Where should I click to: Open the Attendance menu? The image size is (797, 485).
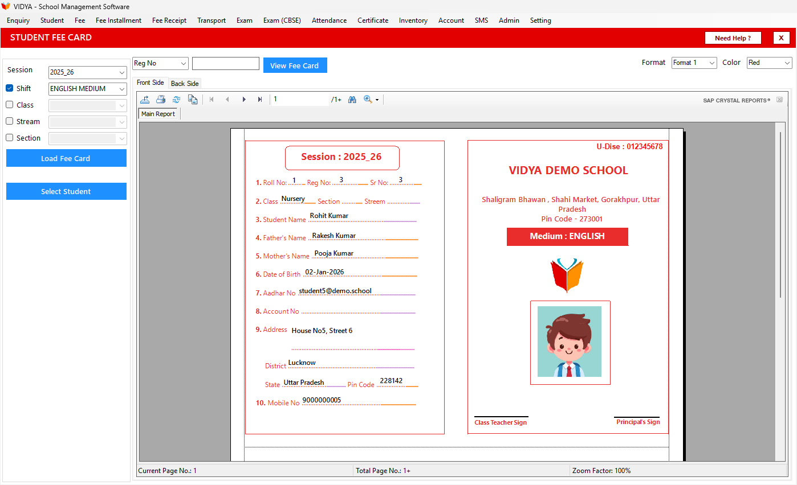coord(329,20)
